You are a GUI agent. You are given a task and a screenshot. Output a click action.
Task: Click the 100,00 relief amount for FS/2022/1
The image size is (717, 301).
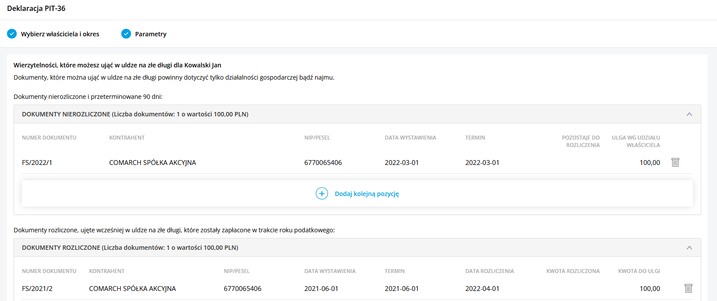click(650, 163)
